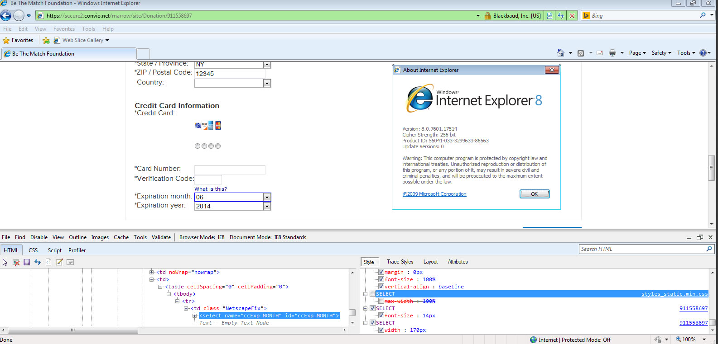Click the Edit pencil icon in dev tools
The image size is (718, 344).
click(59, 262)
